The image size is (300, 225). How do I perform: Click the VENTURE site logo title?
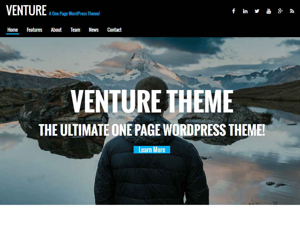(26, 10)
